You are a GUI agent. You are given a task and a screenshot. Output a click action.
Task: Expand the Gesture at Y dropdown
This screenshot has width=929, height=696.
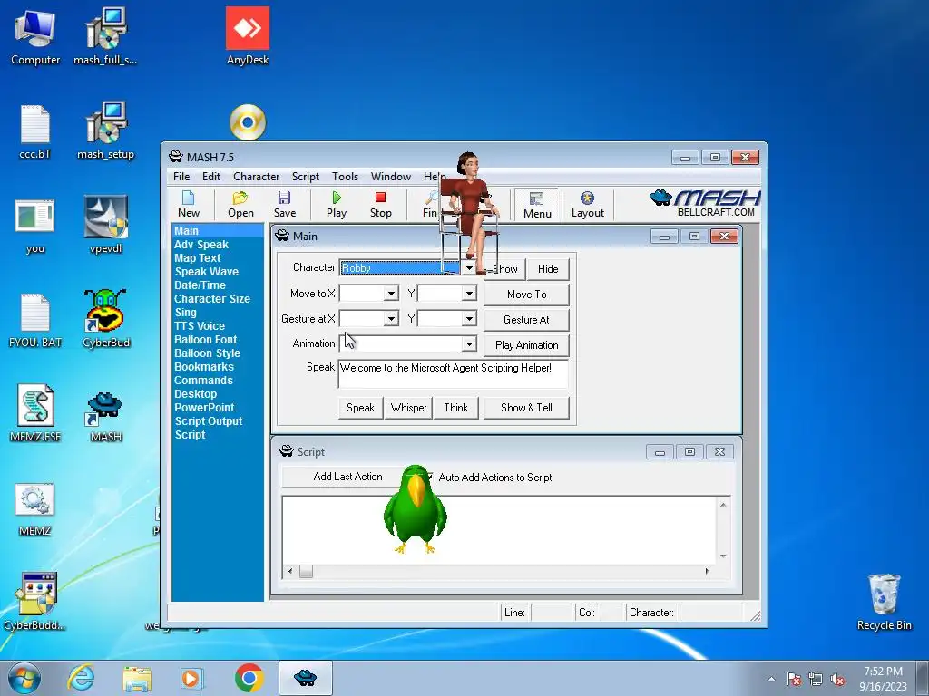click(469, 319)
